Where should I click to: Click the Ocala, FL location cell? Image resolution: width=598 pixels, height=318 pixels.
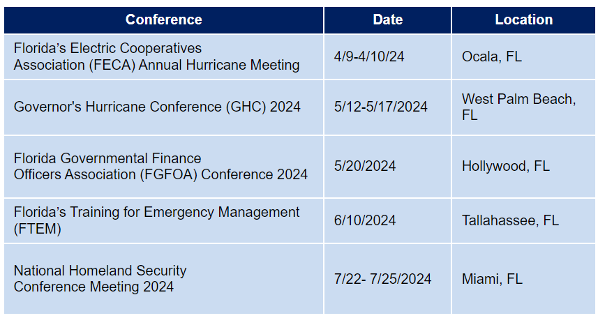tap(491, 56)
